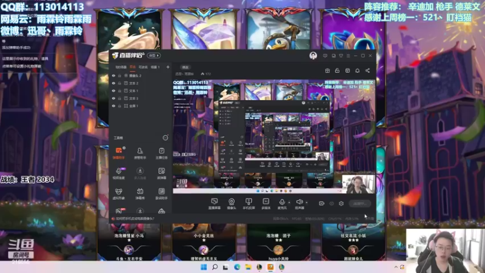Click the download tool in bottom tools row

(x=140, y=211)
